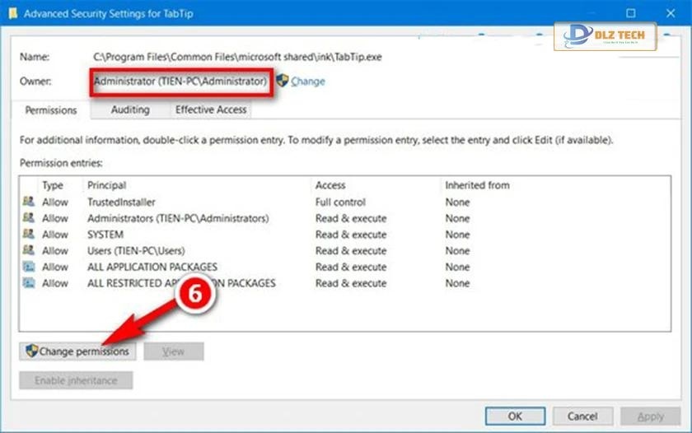Click OK to confirm settings
This screenshot has width=692, height=433.
click(x=515, y=417)
